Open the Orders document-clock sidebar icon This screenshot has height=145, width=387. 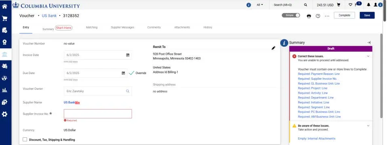point(4,30)
